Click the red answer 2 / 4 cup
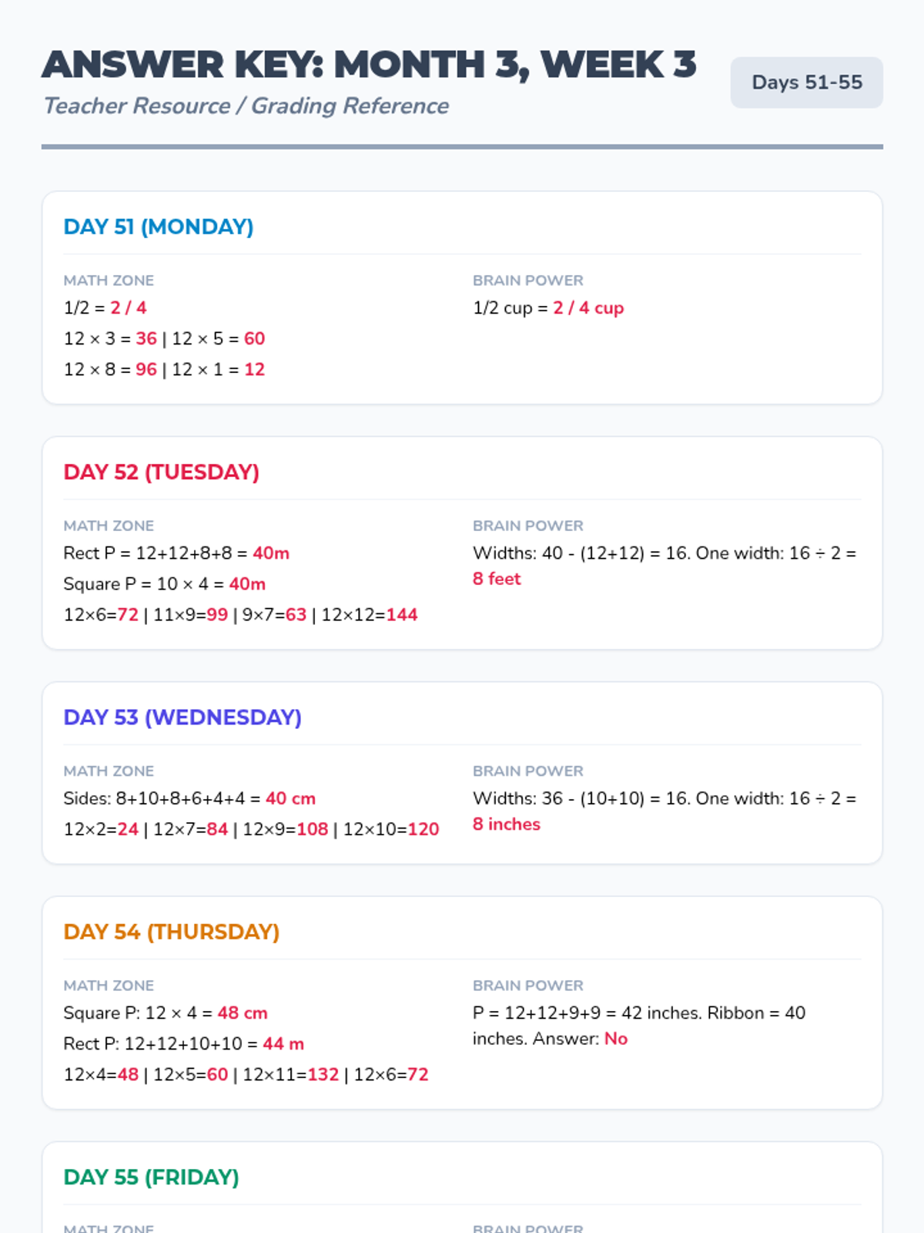924x1233 pixels. 588,308
